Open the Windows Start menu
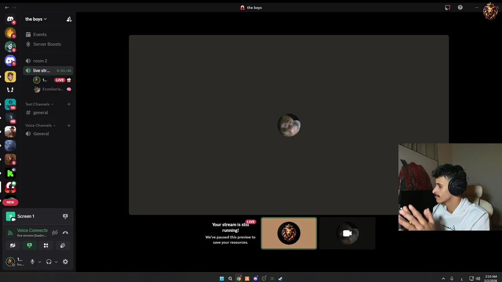 click(222, 278)
